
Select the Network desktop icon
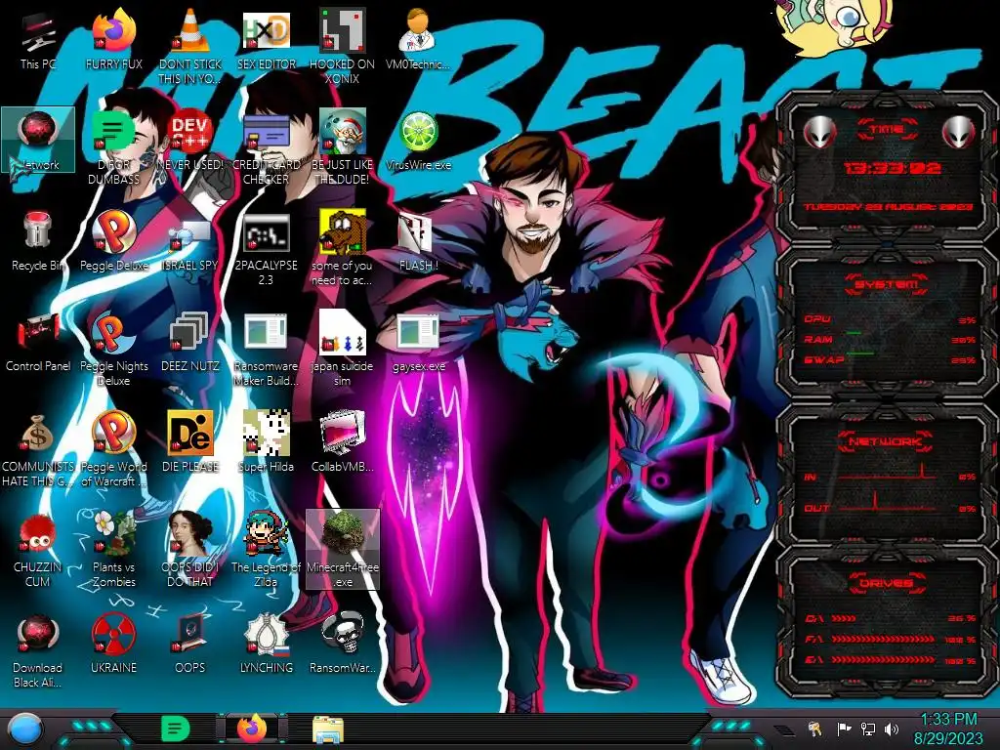point(38,139)
